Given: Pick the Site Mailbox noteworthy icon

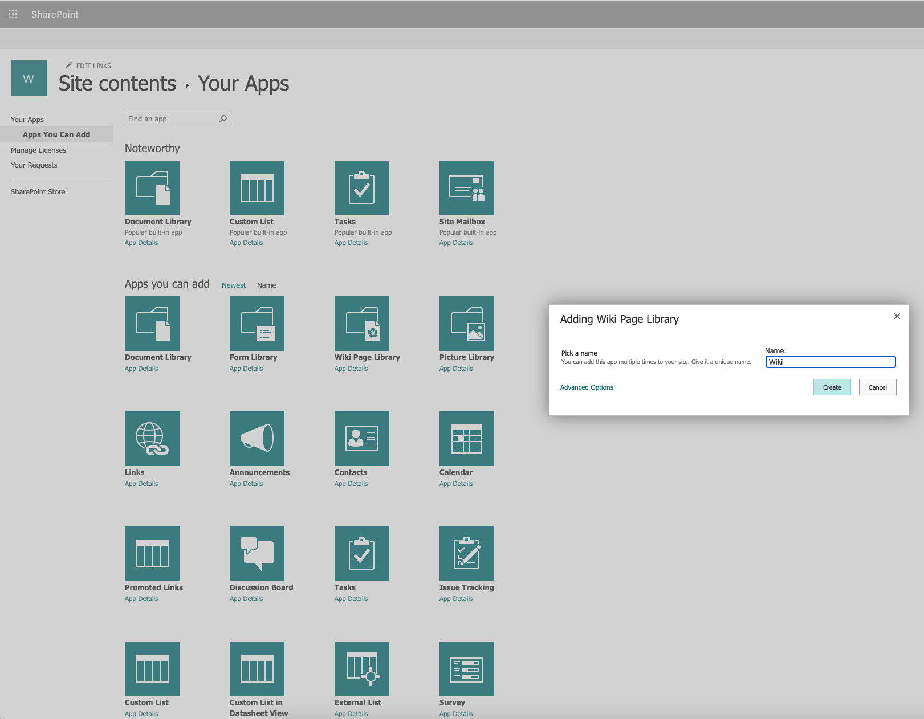Looking at the screenshot, I should tap(466, 188).
